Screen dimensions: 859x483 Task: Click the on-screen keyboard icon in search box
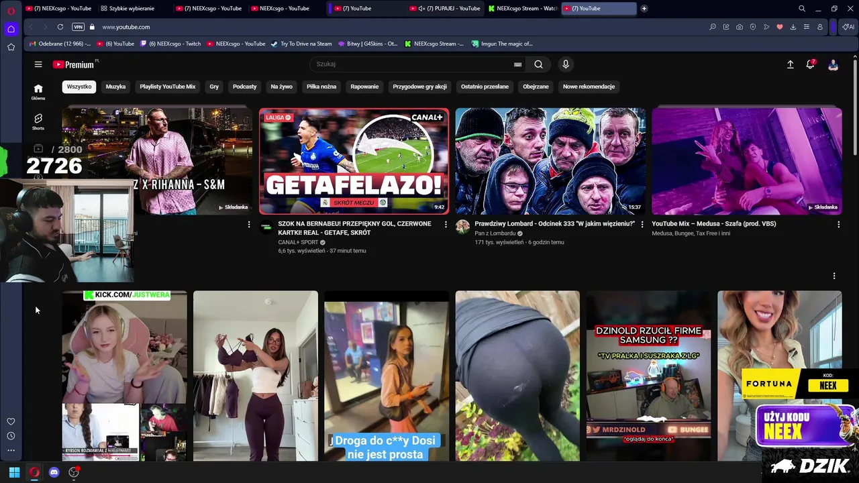517,64
